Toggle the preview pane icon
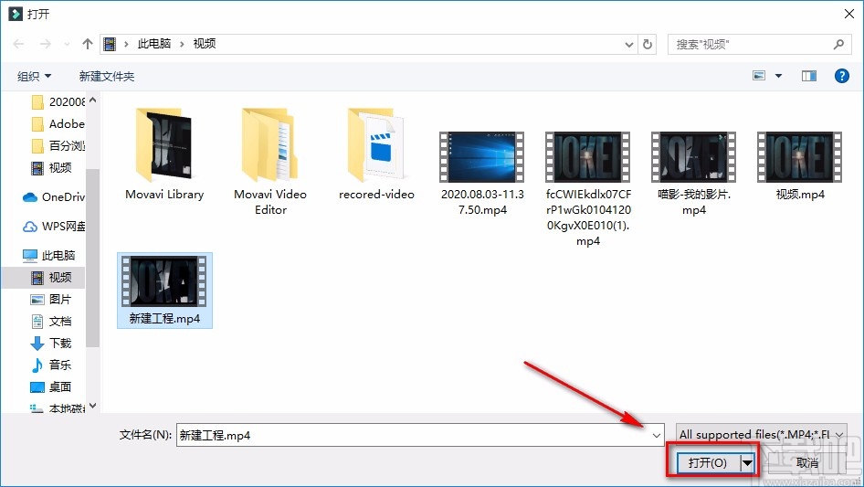 coord(809,76)
